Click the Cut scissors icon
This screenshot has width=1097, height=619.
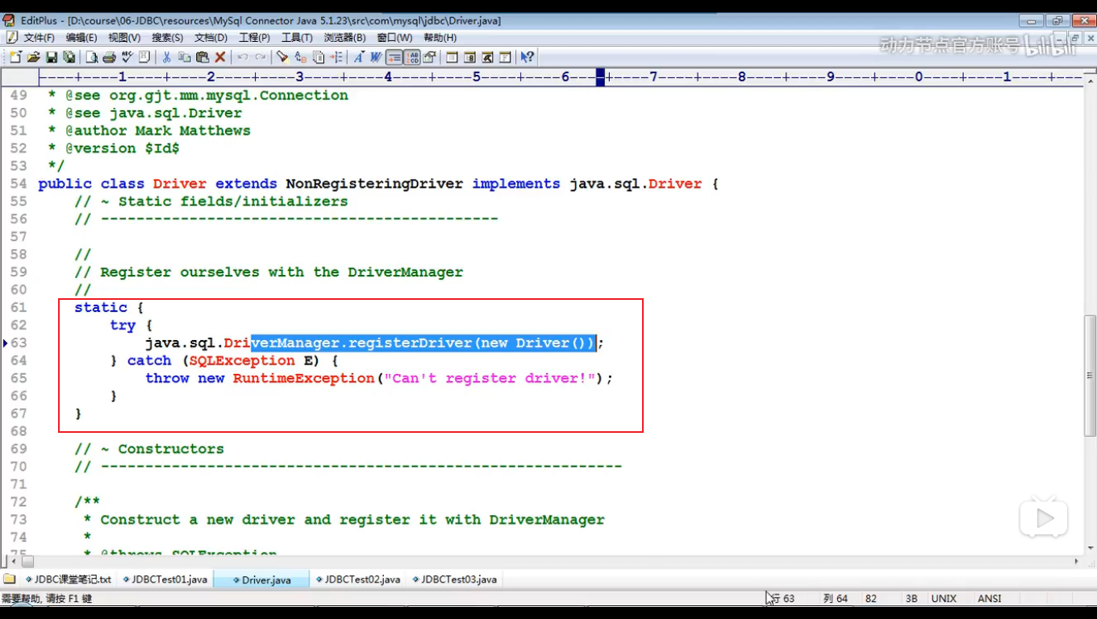tap(166, 57)
